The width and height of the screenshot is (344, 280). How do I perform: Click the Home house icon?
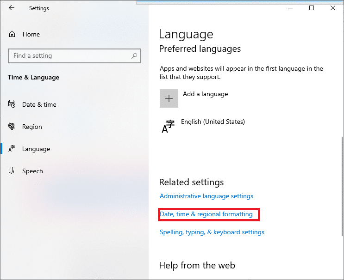pos(12,34)
